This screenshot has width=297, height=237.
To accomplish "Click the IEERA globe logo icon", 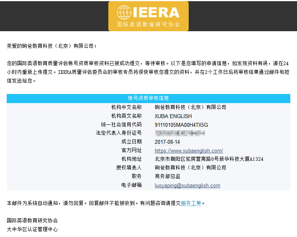I will pos(124,12).
